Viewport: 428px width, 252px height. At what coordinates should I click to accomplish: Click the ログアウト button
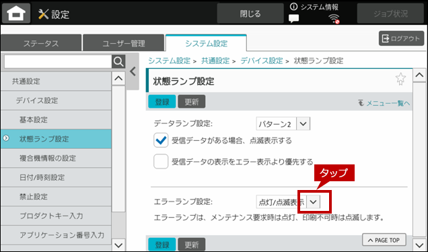tap(401, 38)
